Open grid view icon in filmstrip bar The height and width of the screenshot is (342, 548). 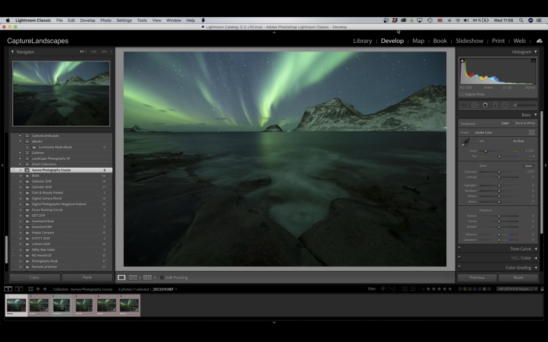coord(31,289)
